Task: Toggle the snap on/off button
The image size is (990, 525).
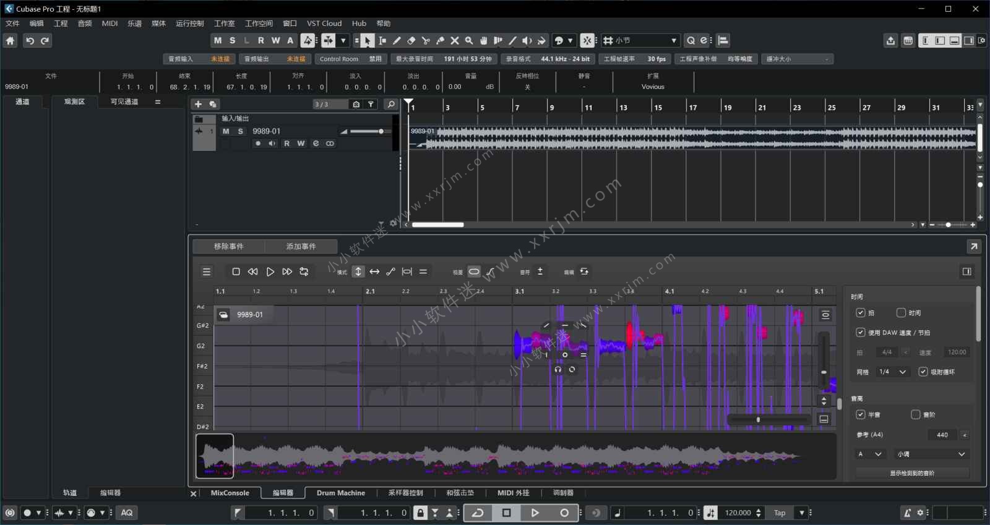Action: 587,41
